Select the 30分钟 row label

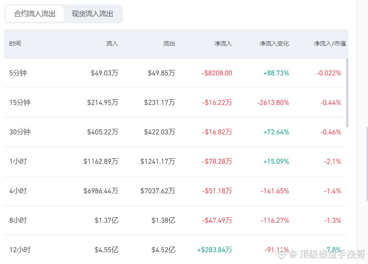pyautogui.click(x=20, y=132)
